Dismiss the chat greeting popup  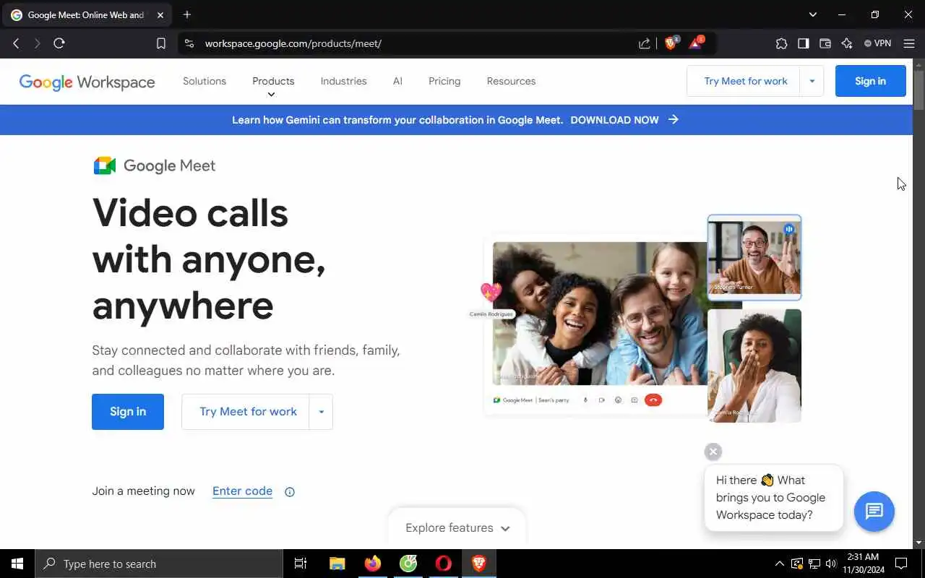713,452
